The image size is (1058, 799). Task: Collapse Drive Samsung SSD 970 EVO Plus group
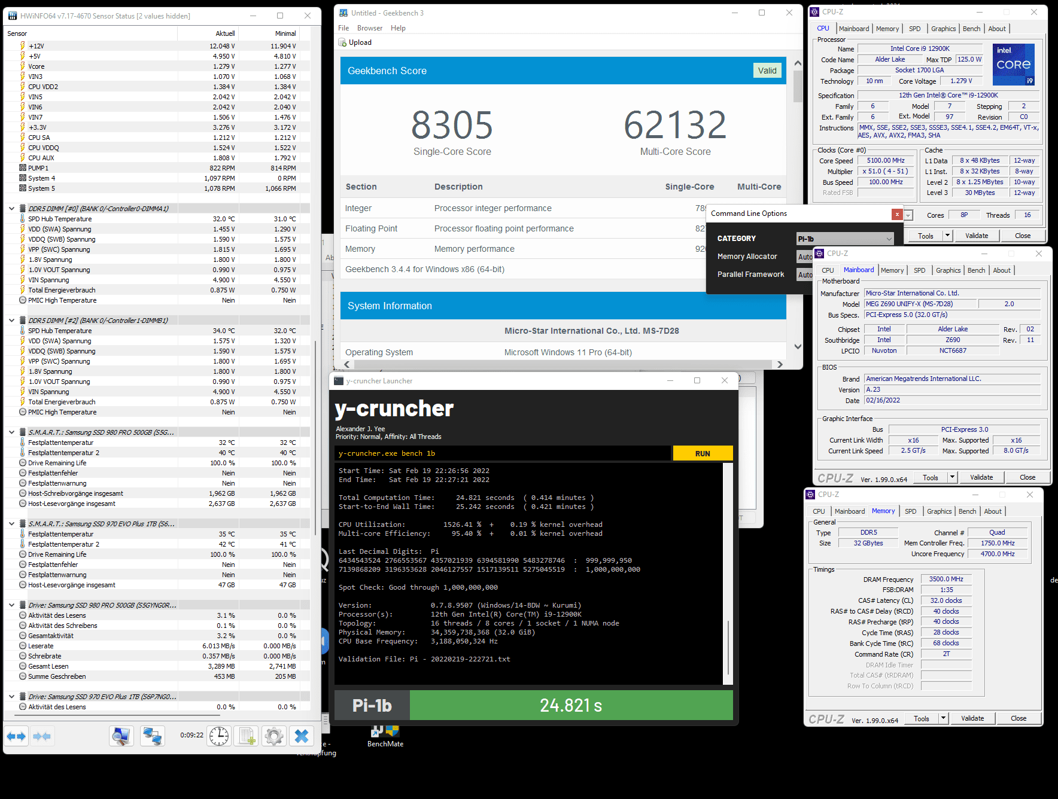[x=11, y=697]
